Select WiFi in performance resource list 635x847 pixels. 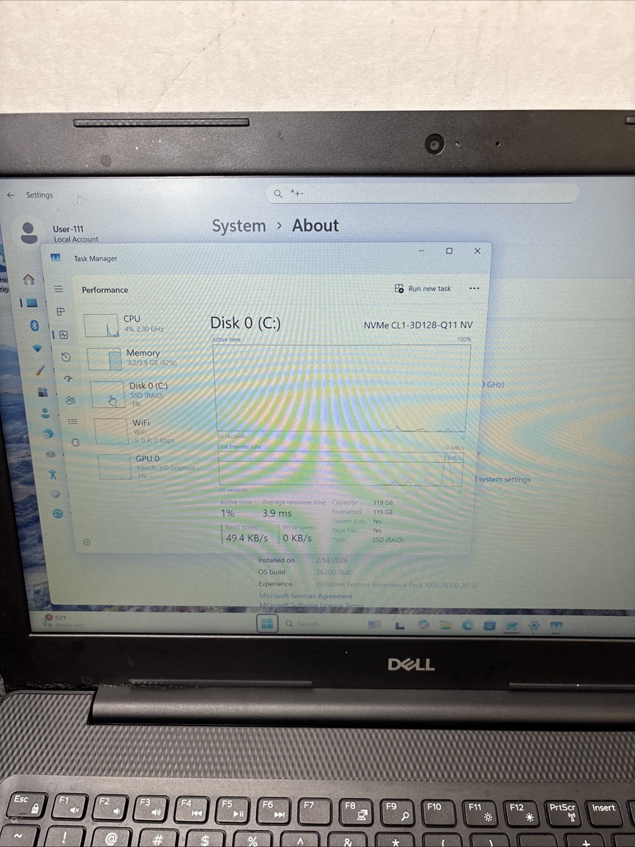tap(147, 431)
